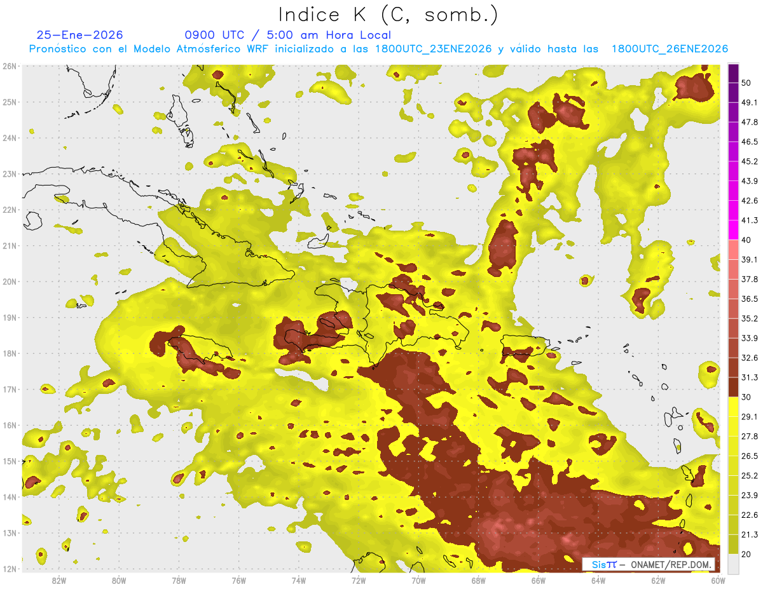Click the color bar value '20'
Viewport: 763px width, 589px height.
coord(746,554)
